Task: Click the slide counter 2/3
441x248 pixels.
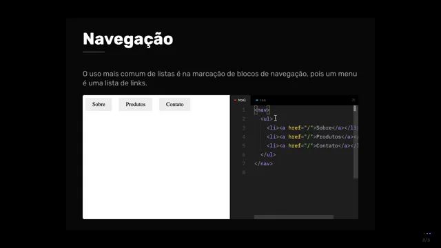Action: coord(426,240)
